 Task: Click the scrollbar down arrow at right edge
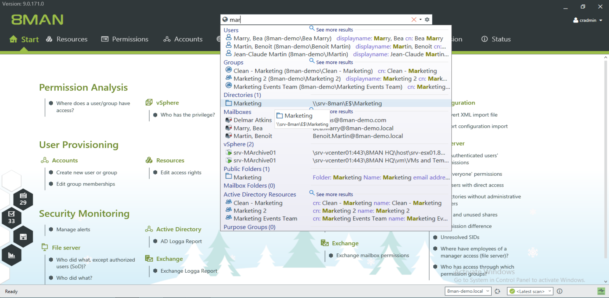point(606,281)
